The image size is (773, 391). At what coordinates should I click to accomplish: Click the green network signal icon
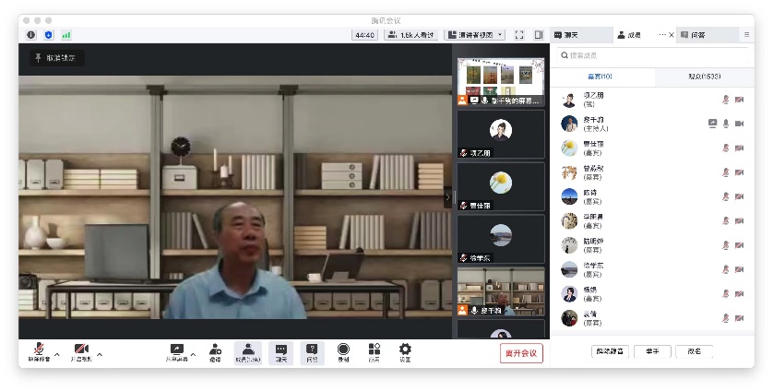pyautogui.click(x=66, y=35)
